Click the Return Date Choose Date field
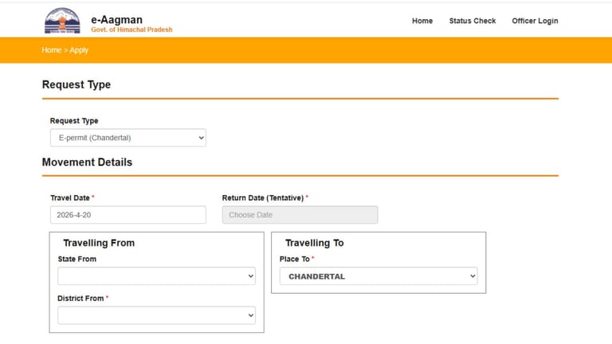612x344 pixels. pos(300,215)
